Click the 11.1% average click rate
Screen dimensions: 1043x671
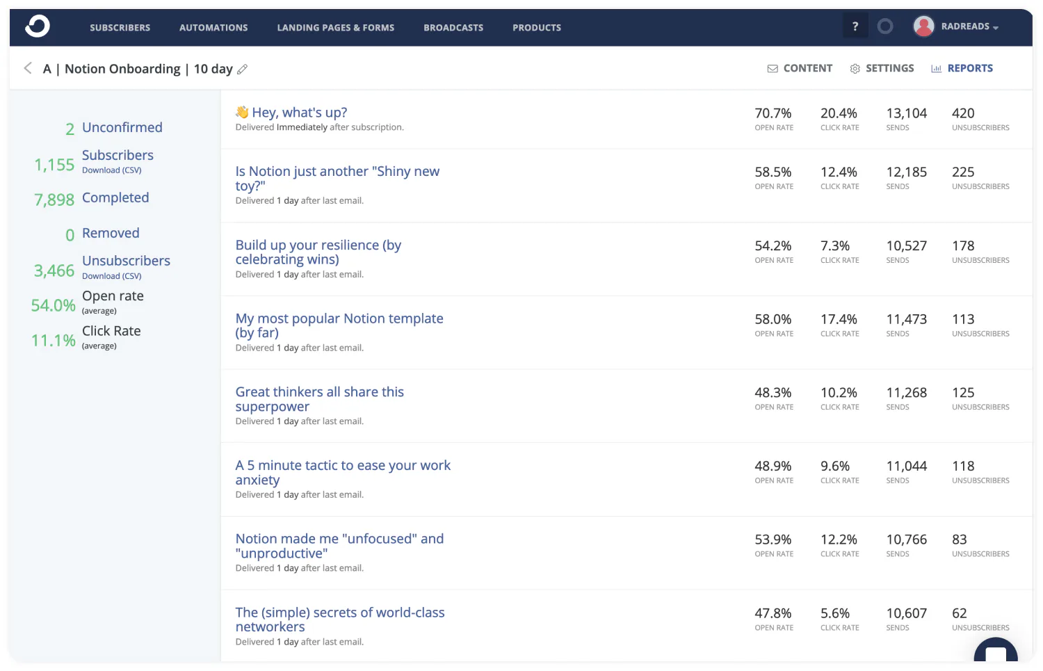point(54,340)
